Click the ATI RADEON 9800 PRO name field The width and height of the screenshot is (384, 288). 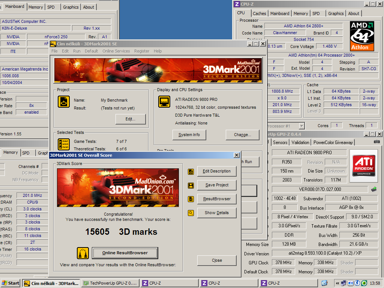[x=309, y=153]
